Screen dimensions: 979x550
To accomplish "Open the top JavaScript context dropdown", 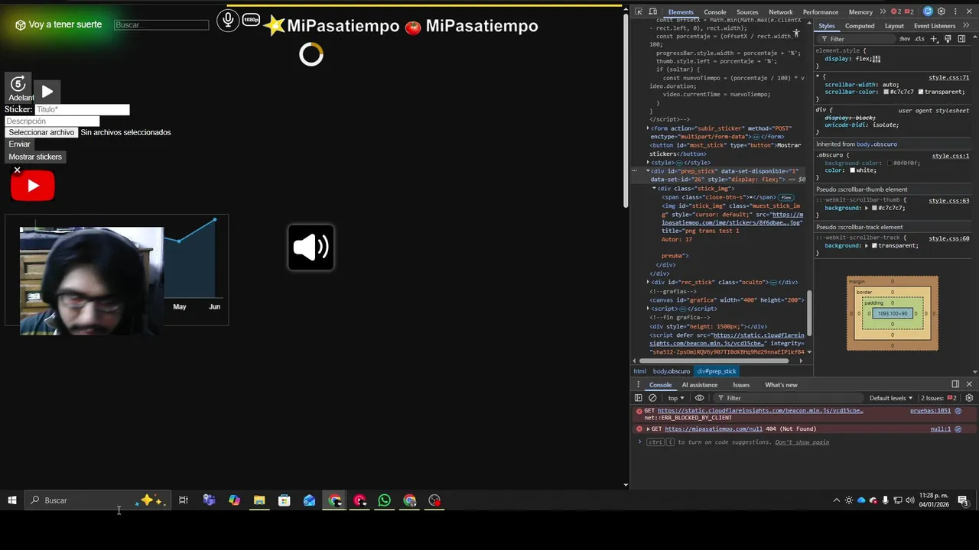I will [x=676, y=398].
